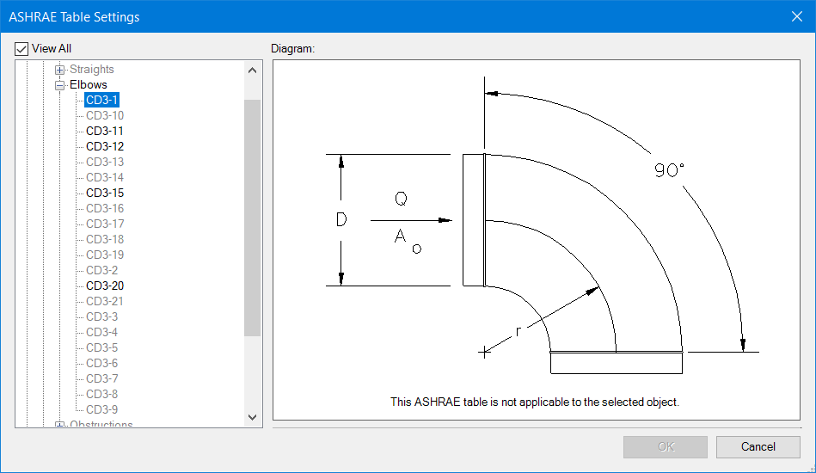The height and width of the screenshot is (473, 816).
Task: Select table CD3-14
Action: tap(105, 177)
